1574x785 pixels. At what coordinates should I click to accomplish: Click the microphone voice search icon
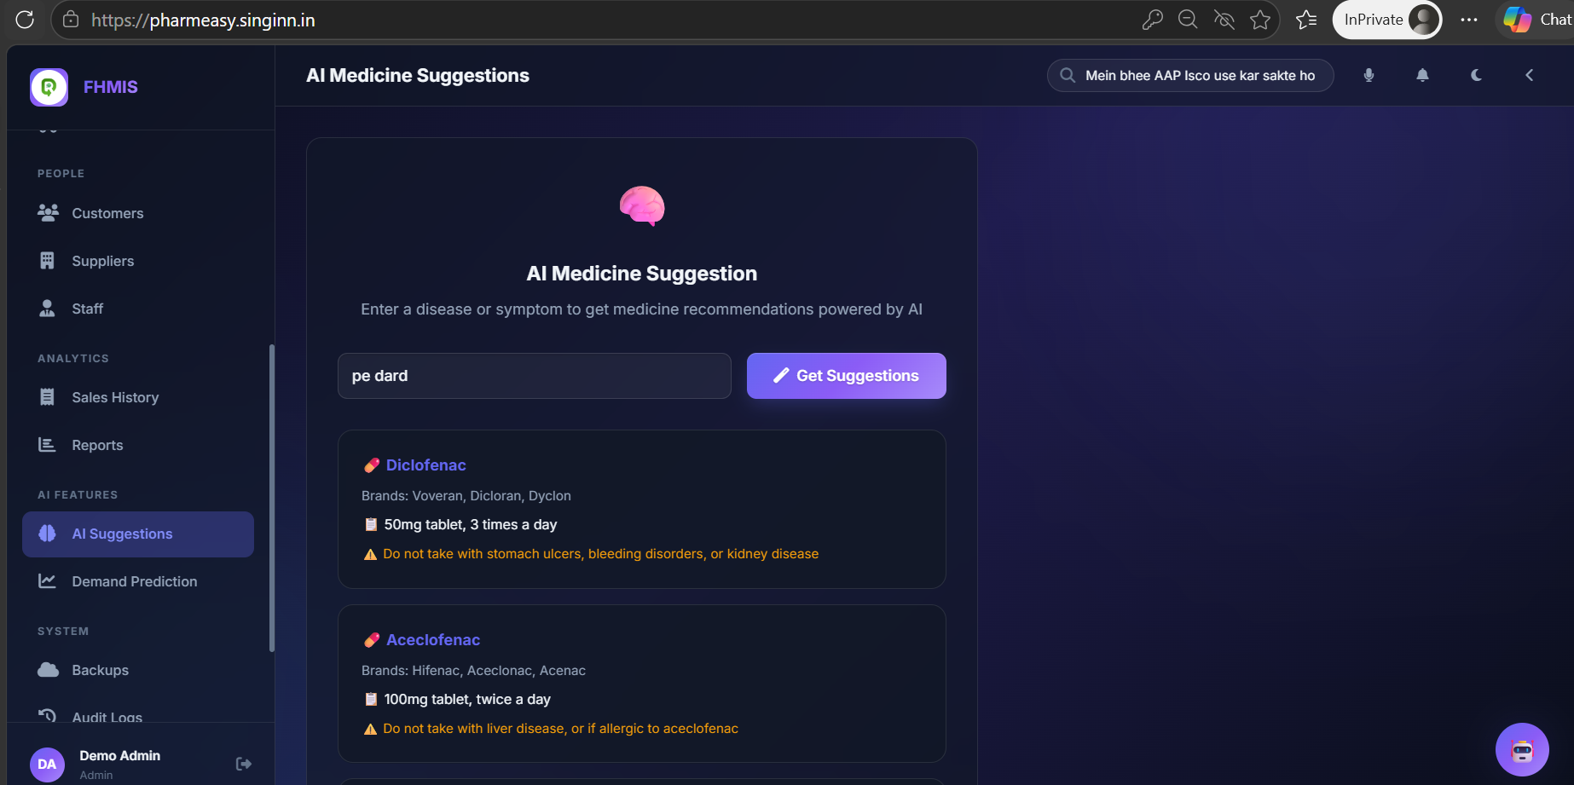pyautogui.click(x=1369, y=75)
